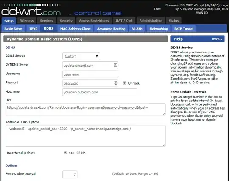Screen dimensions: 229x181
Task: Click into the Additional DDNS Options text area
Action: [x=86, y=136]
